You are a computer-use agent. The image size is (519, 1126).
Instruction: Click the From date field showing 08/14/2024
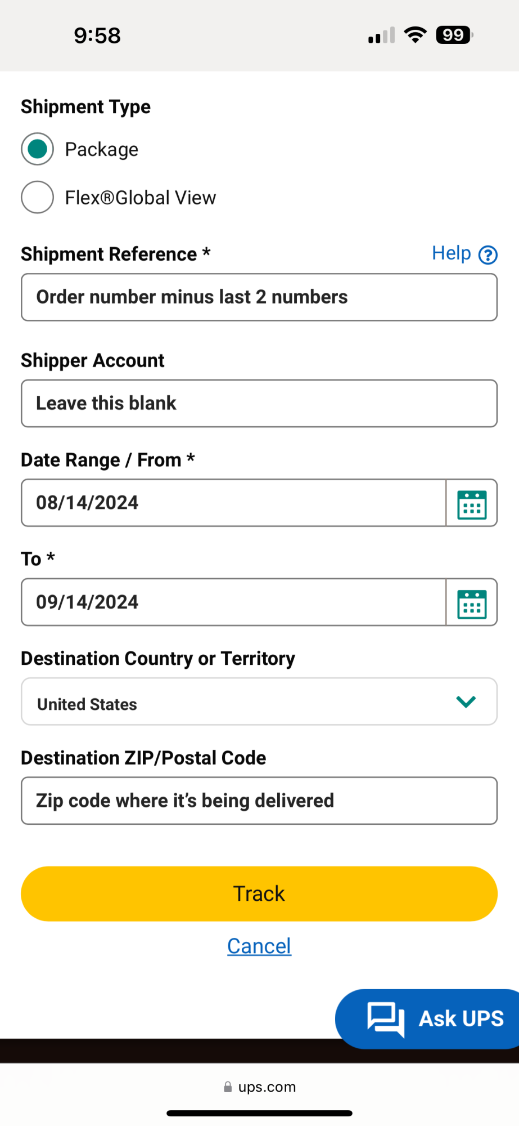click(233, 503)
